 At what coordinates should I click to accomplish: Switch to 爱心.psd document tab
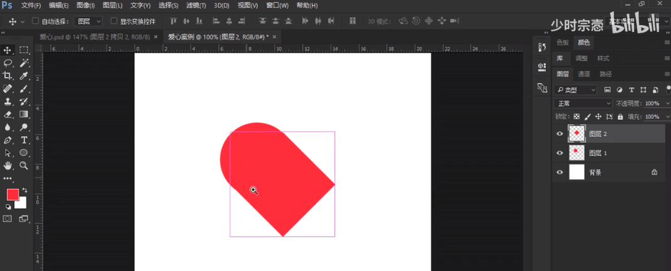tap(96, 37)
